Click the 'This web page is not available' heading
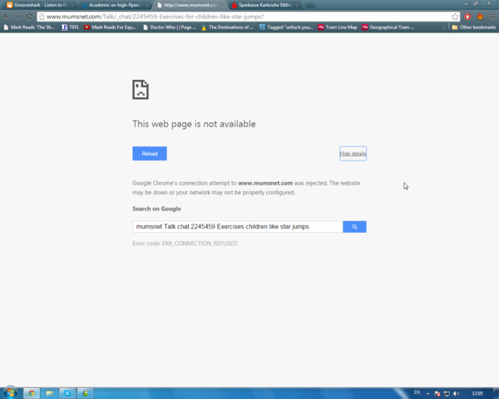 tap(194, 124)
